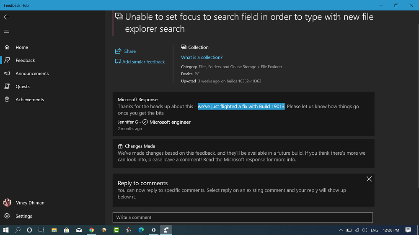The height and width of the screenshot is (235, 419).
Task: Click the 'Jennifer G' name
Action: point(128,122)
